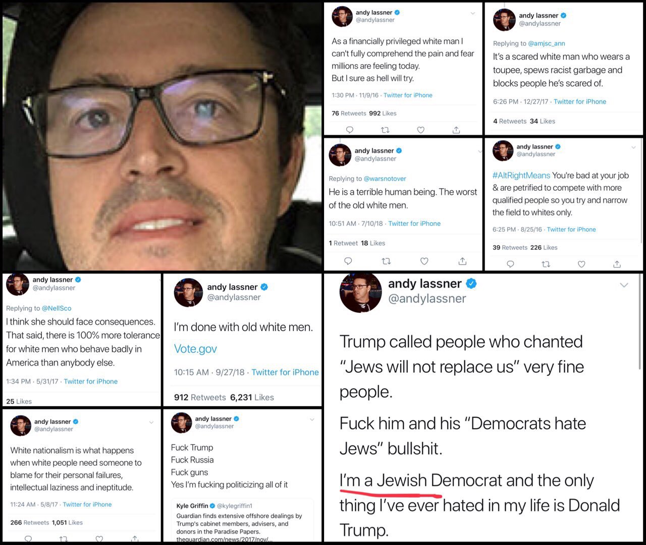Viewport: 646px width, 545px height.
Task: Open the Vote.gov link
Action: pyautogui.click(x=195, y=349)
